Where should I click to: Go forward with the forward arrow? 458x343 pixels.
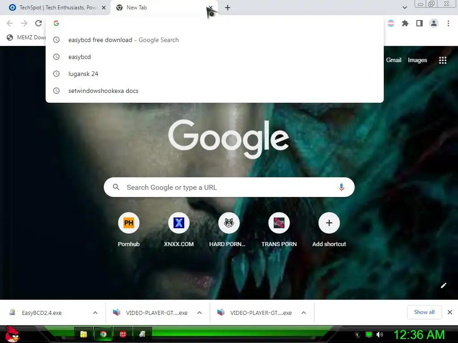[x=24, y=23]
